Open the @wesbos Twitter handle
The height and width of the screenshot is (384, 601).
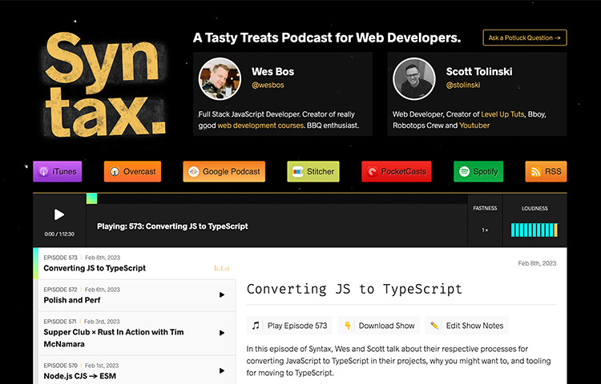(268, 85)
